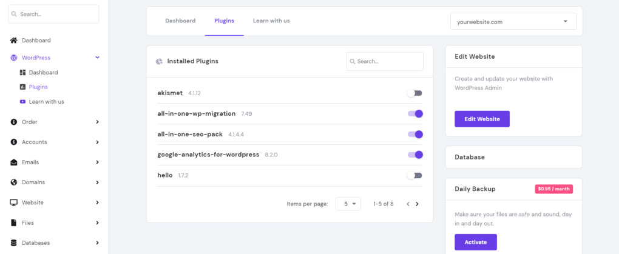619x254 pixels.
Task: Click the magnifier icon in sidebar search
Action: click(14, 14)
